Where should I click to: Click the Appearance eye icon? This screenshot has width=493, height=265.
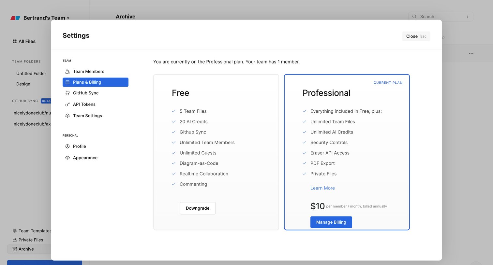coord(67,158)
